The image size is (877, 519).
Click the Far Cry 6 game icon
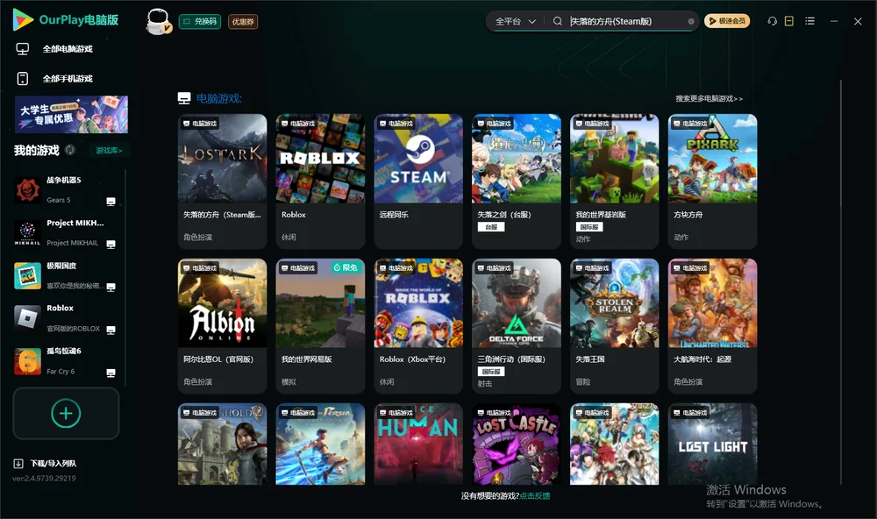coord(27,361)
